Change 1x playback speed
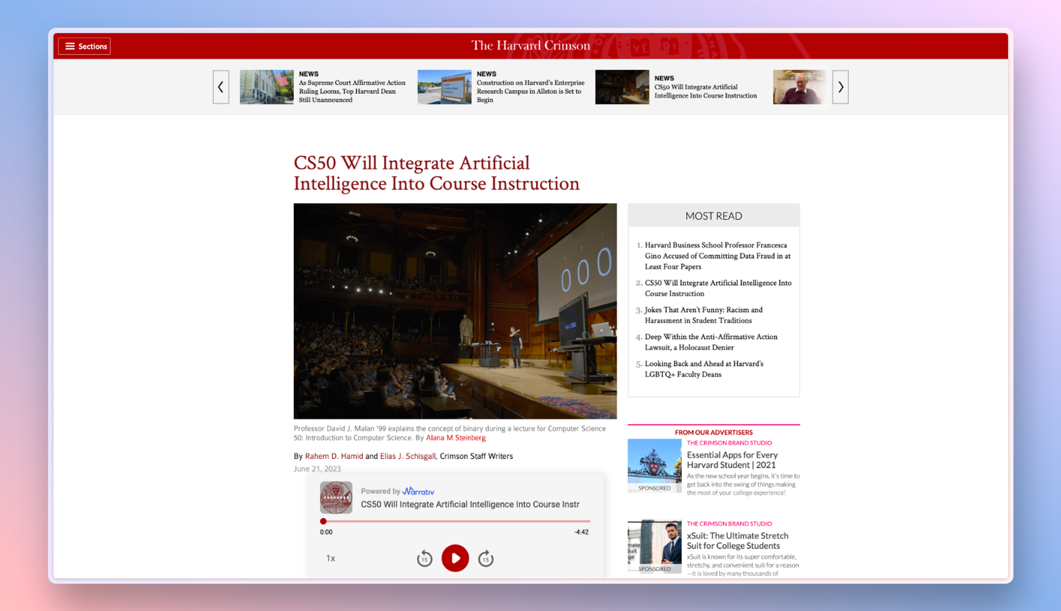 click(x=331, y=558)
